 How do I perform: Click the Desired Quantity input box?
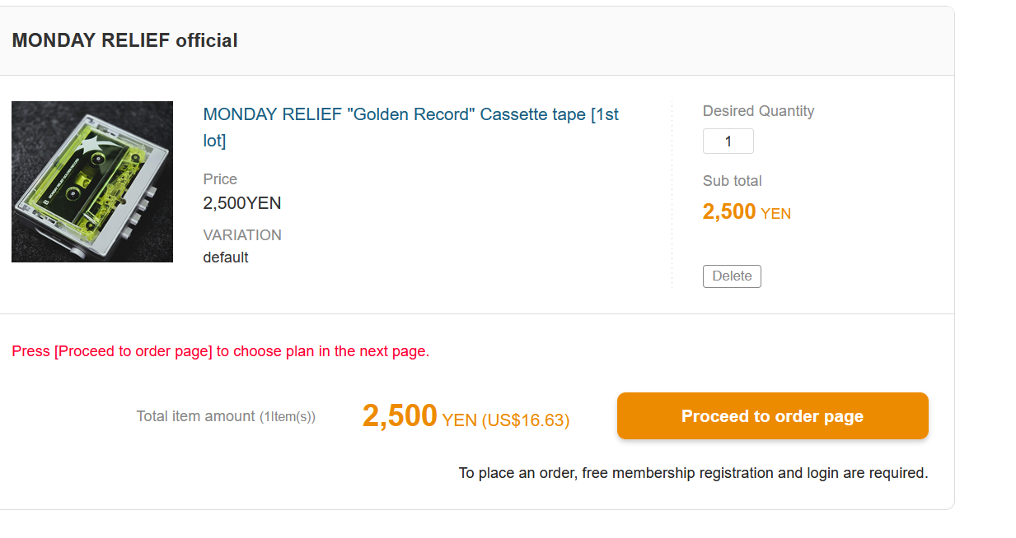(728, 141)
